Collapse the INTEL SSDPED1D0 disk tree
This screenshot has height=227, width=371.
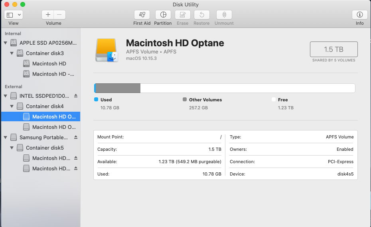click(6, 96)
